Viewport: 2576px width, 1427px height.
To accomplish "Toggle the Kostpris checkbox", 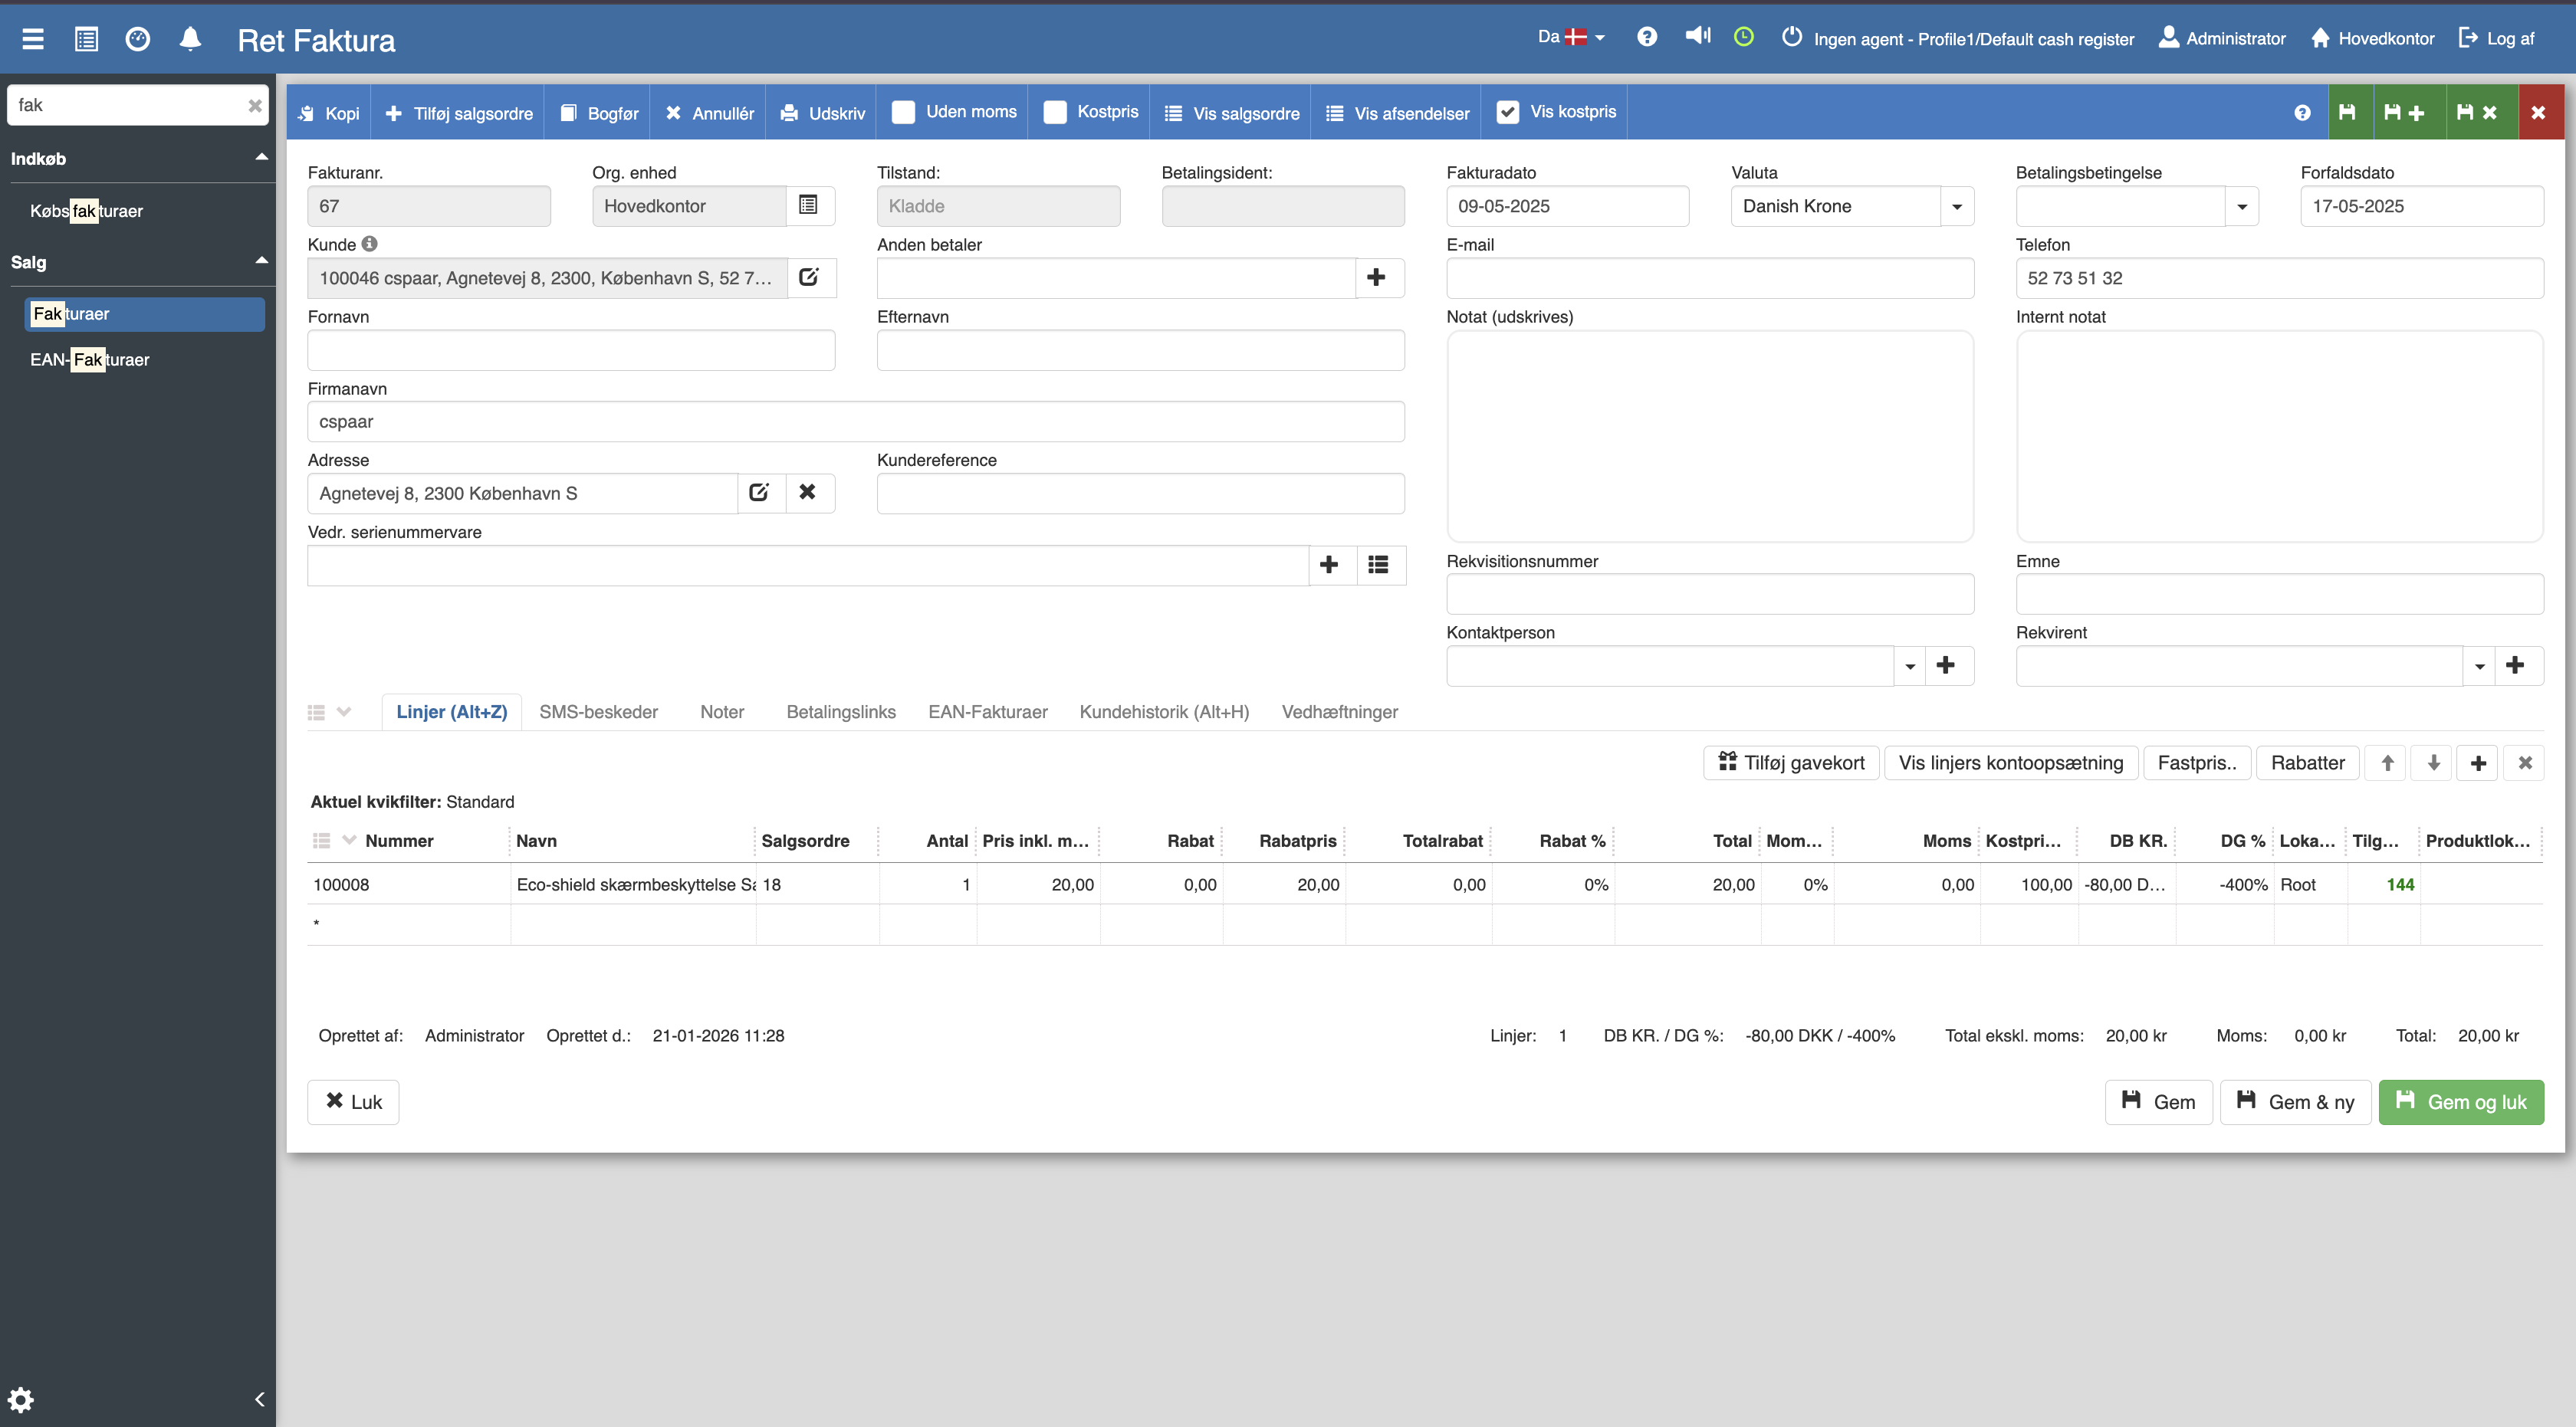I will pyautogui.click(x=1054, y=112).
